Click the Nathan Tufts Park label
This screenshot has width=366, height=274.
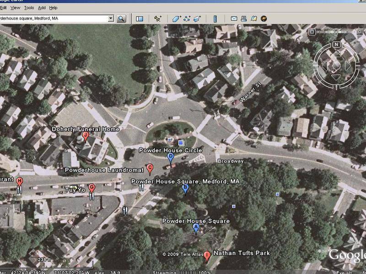[x=242, y=253]
